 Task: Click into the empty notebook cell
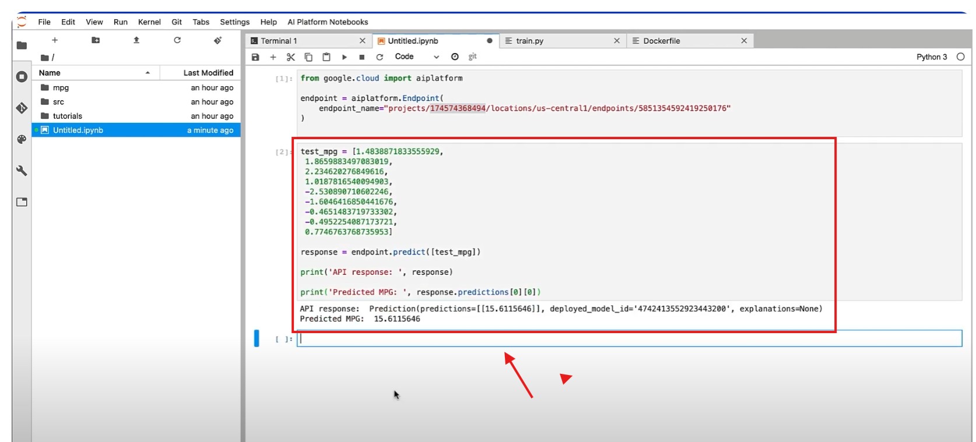coord(629,339)
